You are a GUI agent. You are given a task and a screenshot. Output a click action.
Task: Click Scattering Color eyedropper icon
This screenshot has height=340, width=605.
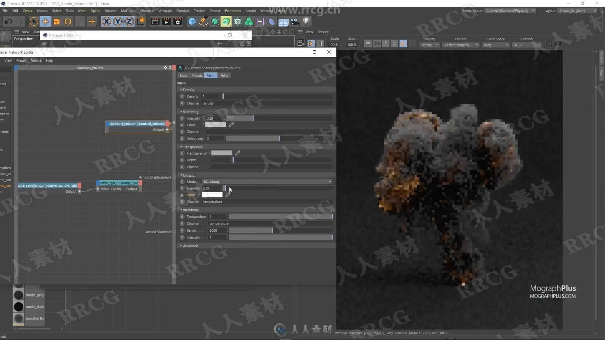click(231, 125)
